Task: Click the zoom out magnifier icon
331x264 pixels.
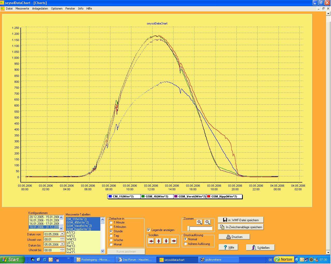Action: click(x=207, y=222)
